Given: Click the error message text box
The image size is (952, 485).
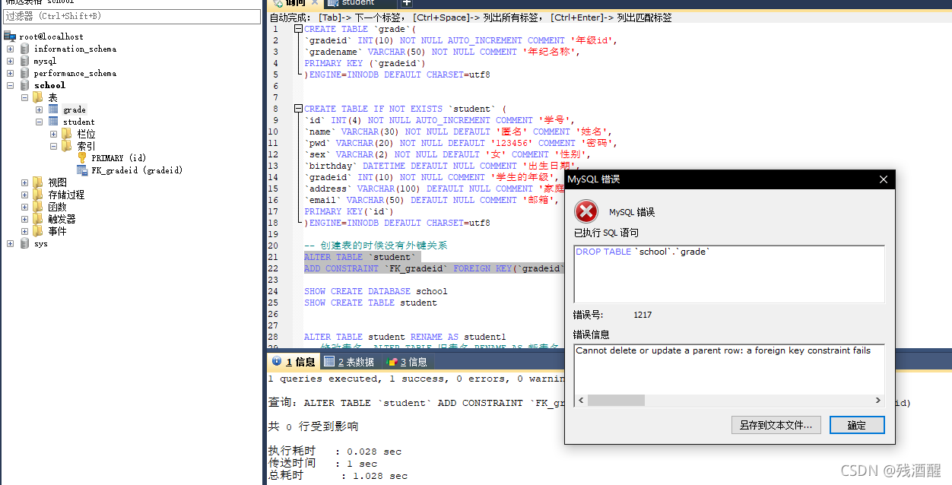Looking at the screenshot, I should pyautogui.click(x=729, y=376).
